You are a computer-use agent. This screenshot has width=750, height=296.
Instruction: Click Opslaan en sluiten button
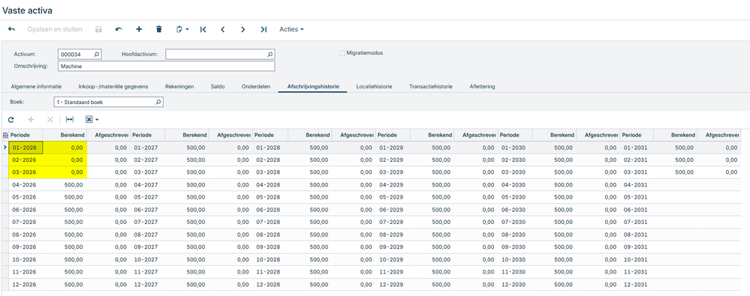(55, 30)
